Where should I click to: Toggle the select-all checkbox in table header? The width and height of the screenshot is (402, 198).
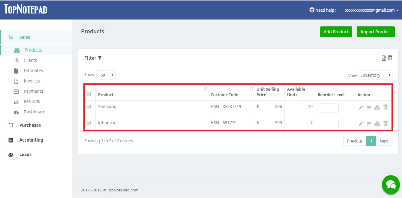[x=89, y=94]
